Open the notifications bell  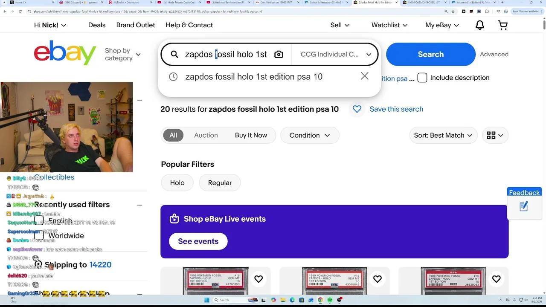click(x=480, y=25)
